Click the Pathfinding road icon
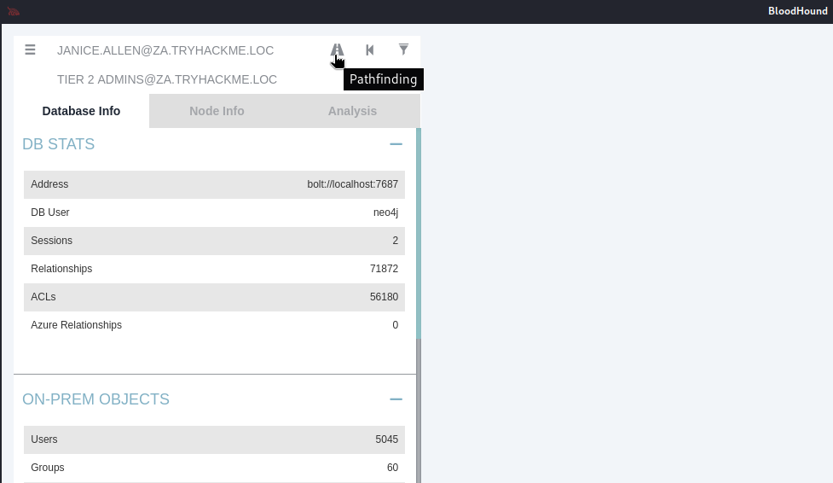 pyautogui.click(x=337, y=50)
